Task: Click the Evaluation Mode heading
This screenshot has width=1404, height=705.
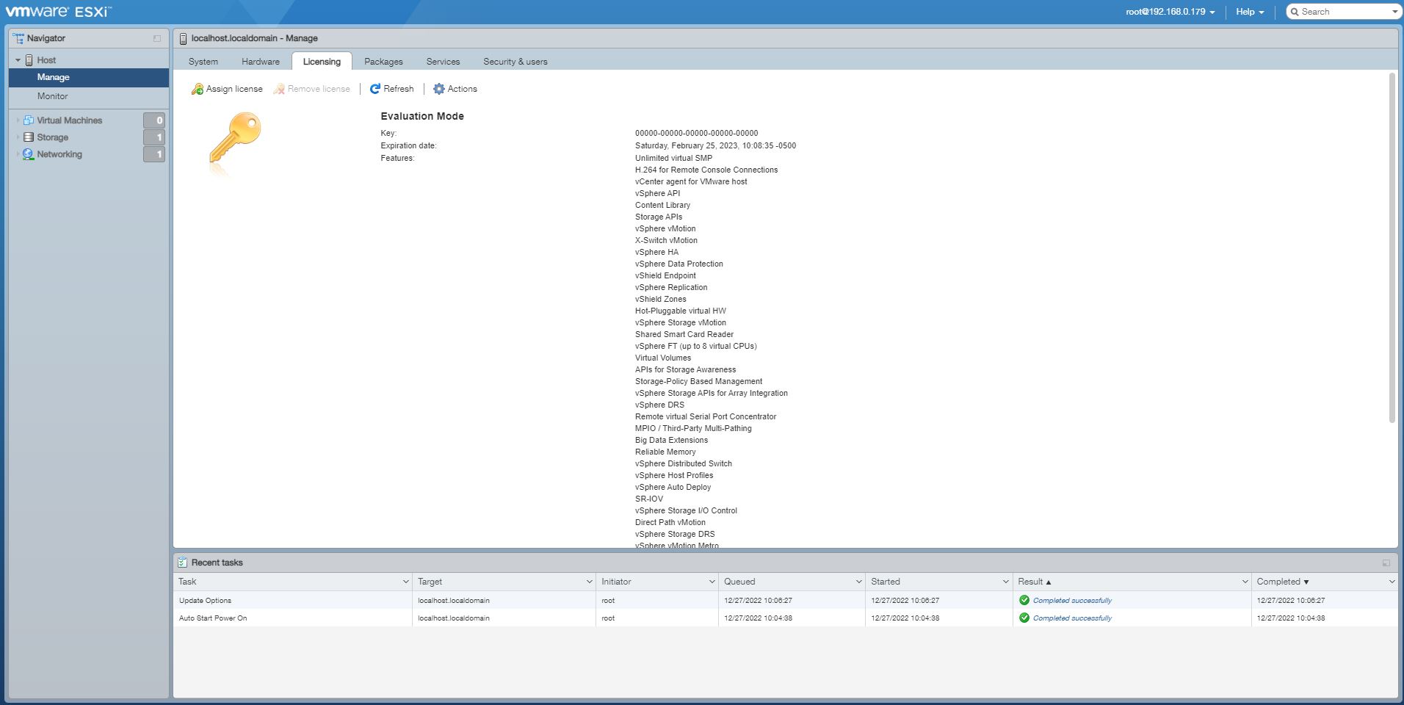Action: coord(422,116)
